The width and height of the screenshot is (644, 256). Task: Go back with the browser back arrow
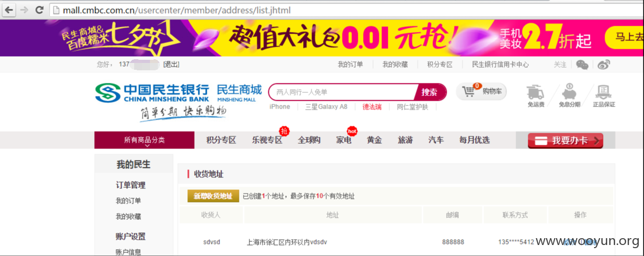click(x=9, y=10)
